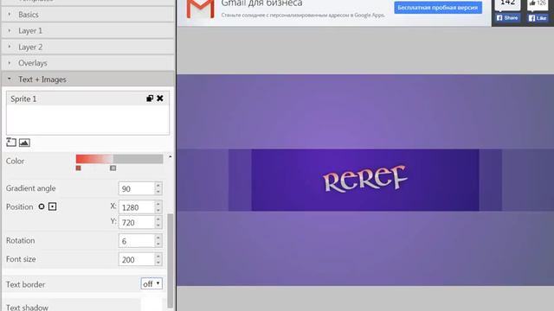Screen dimensions: 554x311
Task: Click the blue Gmail trial ad button
Action: point(438,8)
